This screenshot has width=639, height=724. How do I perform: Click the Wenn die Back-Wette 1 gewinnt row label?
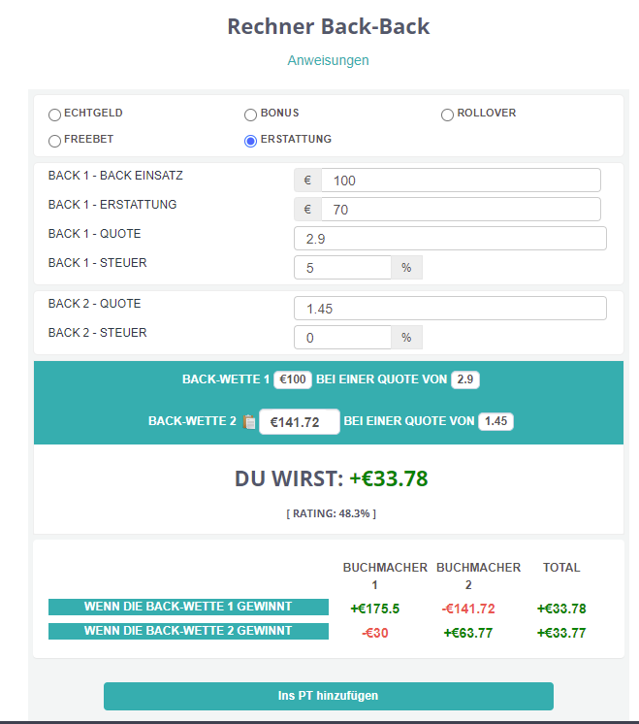pyautogui.click(x=188, y=607)
